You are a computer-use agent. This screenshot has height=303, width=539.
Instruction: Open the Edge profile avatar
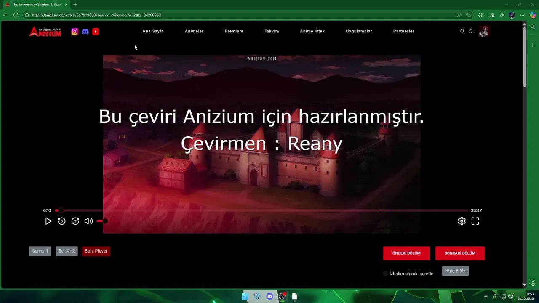(x=512, y=15)
